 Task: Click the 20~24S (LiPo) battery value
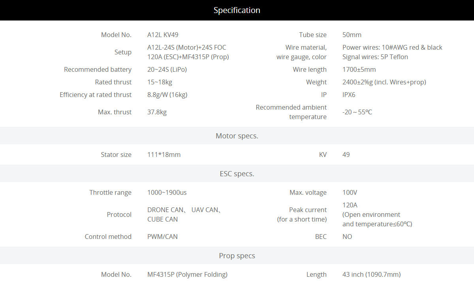tap(167, 69)
